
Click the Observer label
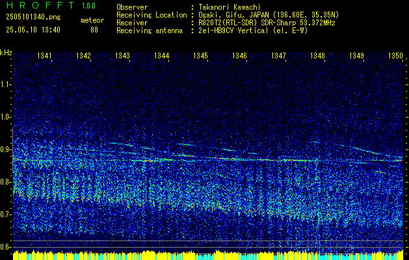132,7
